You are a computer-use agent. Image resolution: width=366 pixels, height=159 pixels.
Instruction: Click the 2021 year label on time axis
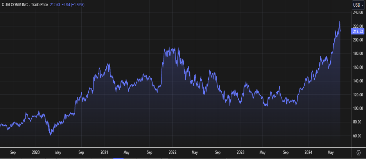pyautogui.click(x=104, y=152)
